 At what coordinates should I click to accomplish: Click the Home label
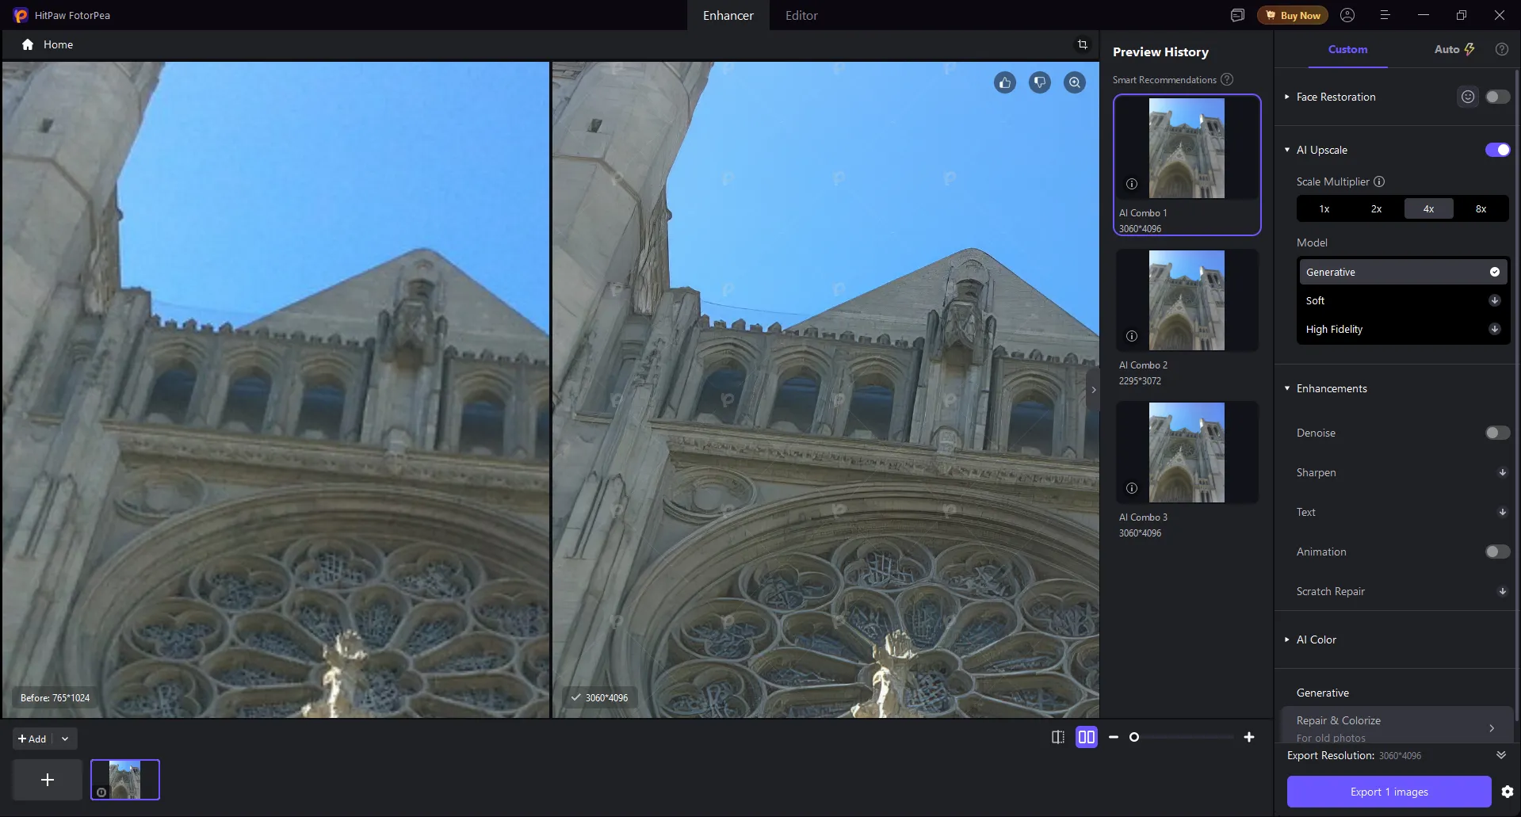(x=58, y=44)
